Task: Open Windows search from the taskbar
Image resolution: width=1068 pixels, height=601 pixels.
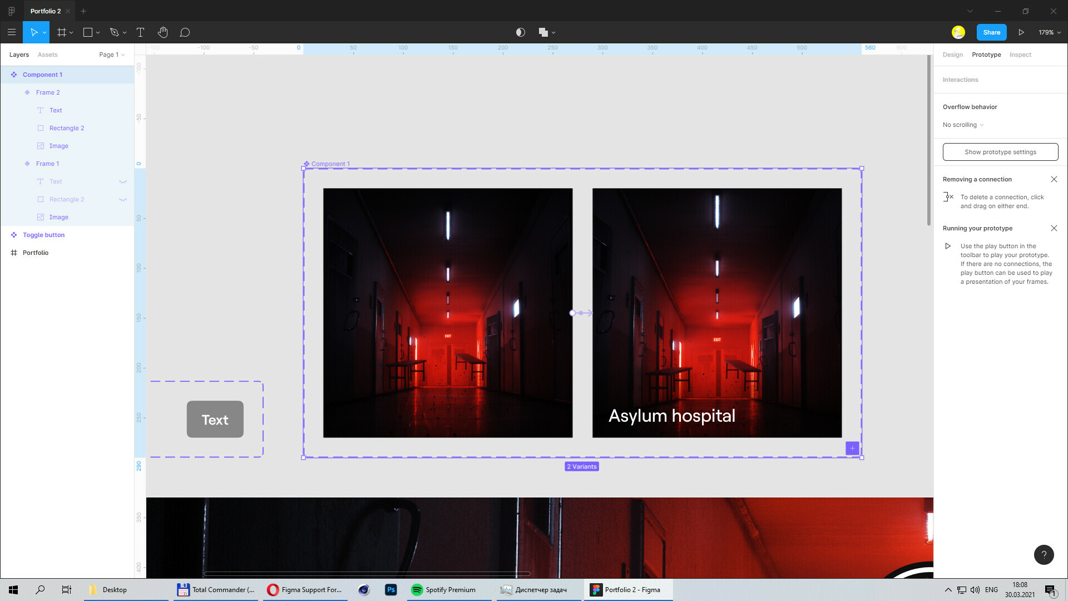Action: click(40, 590)
